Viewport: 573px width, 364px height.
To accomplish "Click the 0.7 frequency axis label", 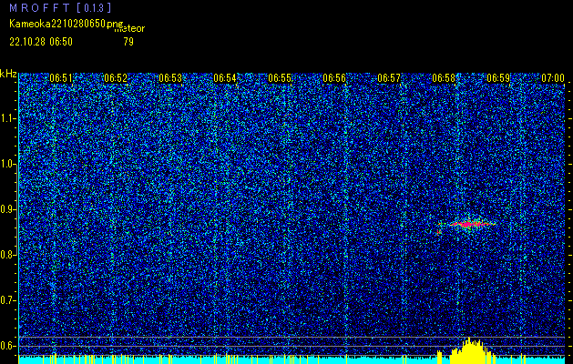I will [x=7, y=300].
